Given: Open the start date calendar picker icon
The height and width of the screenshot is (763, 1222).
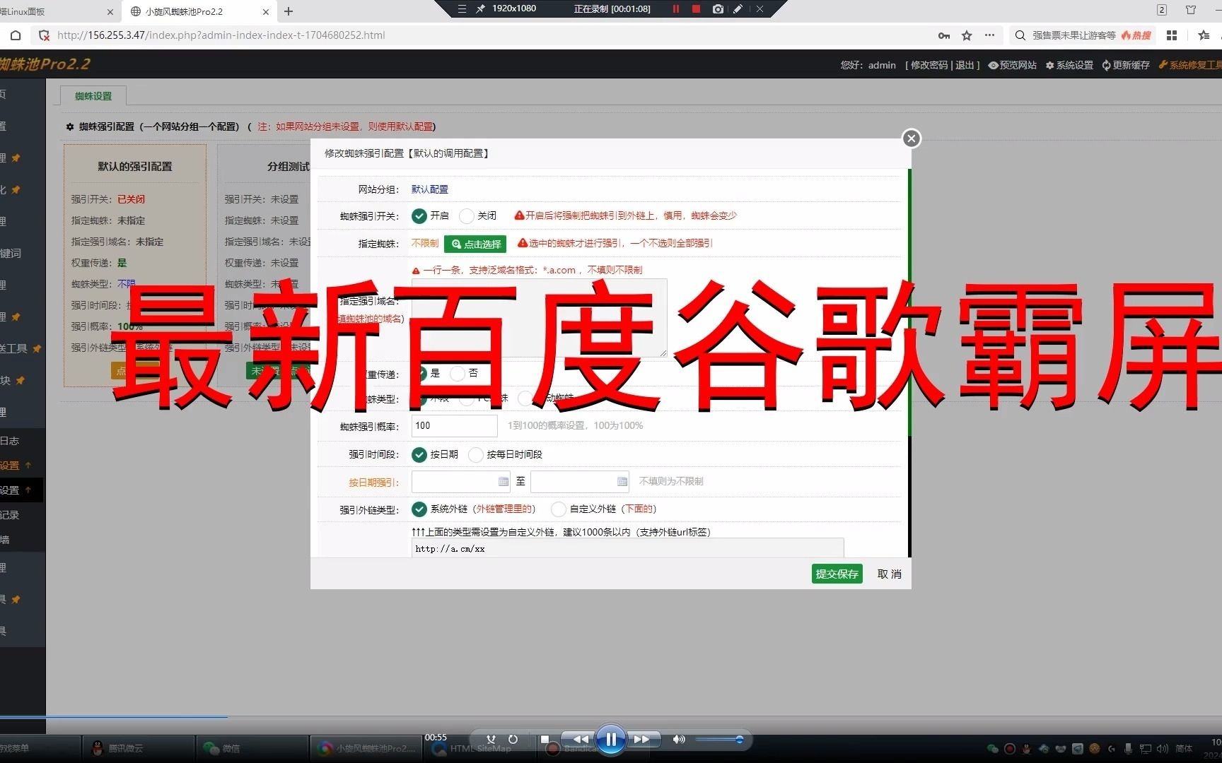Looking at the screenshot, I should [504, 482].
